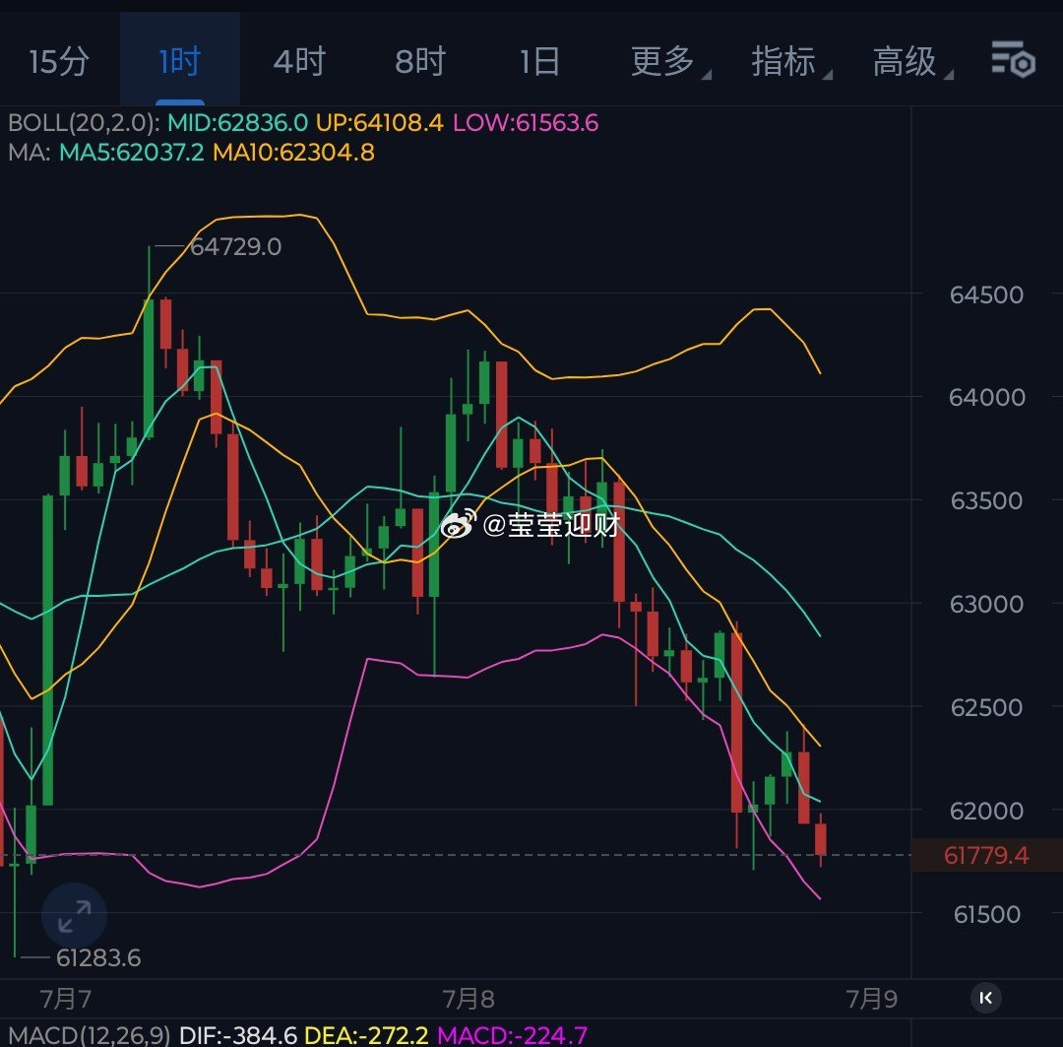Click the MA5:62037.2 value
1063x1047 pixels.
tap(132, 152)
